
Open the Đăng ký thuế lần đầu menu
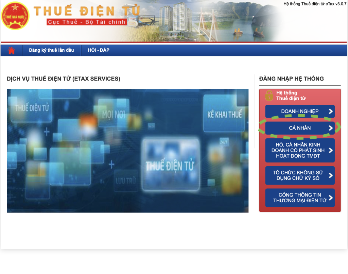[51, 50]
